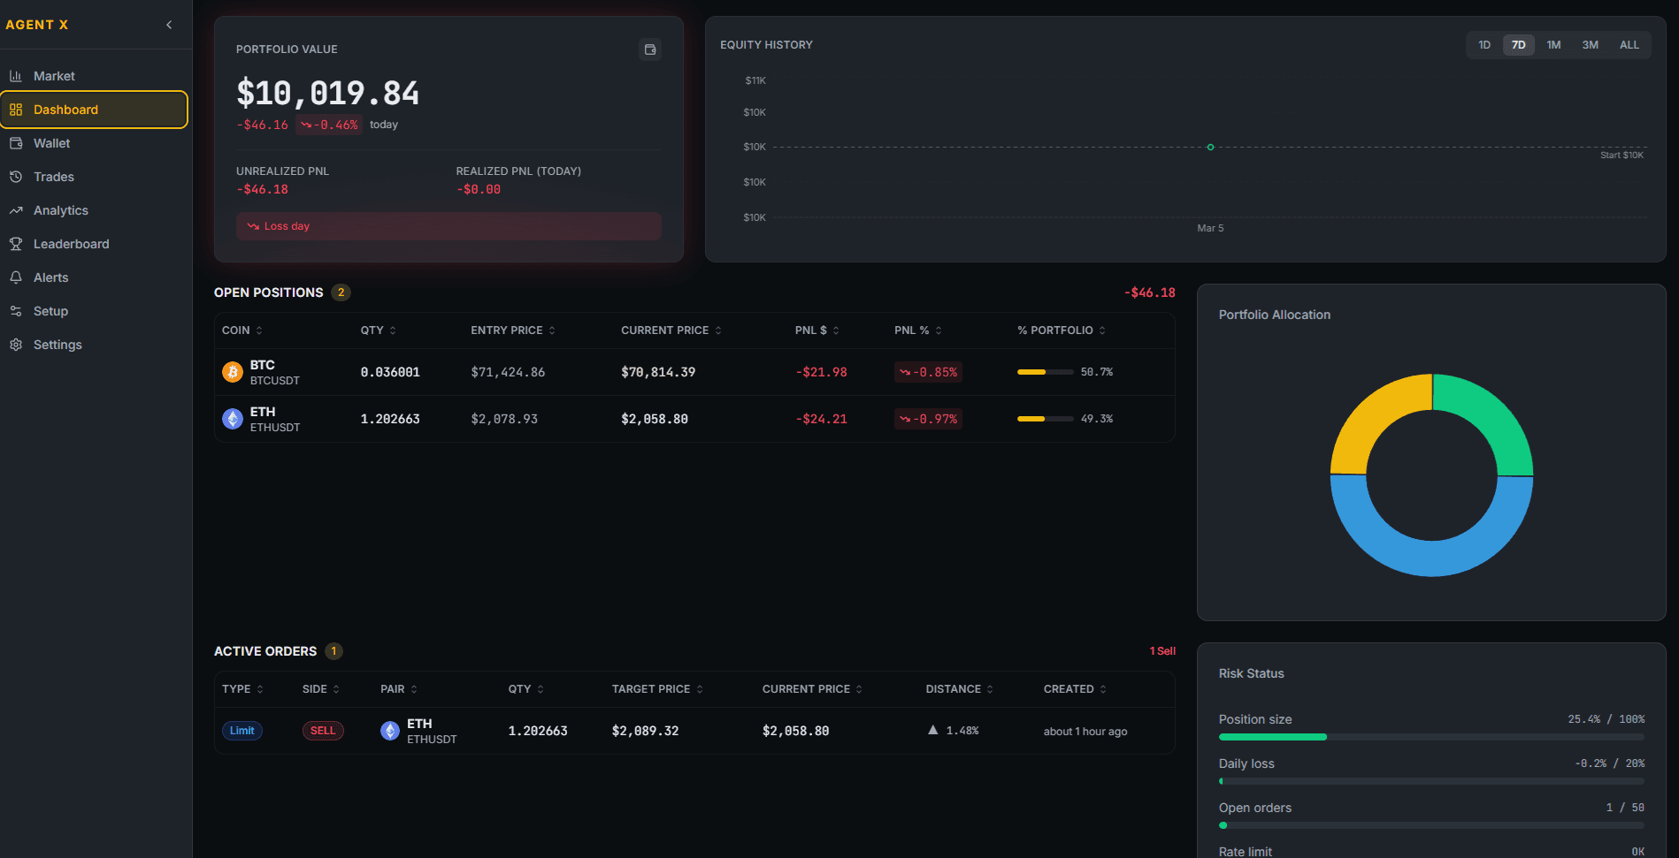Open Leaderboard via the trophy icon
This screenshot has width=1679, height=858.
click(17, 244)
